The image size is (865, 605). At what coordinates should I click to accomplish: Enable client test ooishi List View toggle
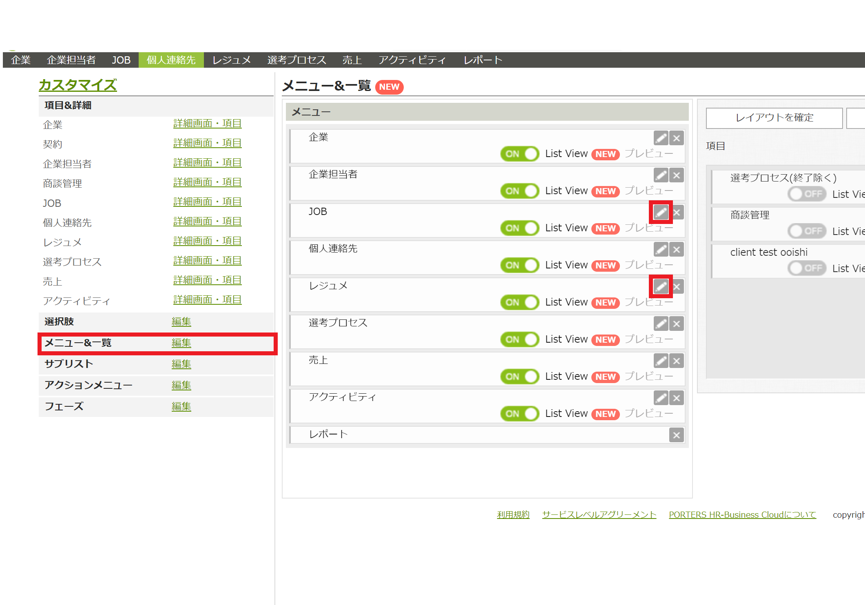tap(807, 268)
